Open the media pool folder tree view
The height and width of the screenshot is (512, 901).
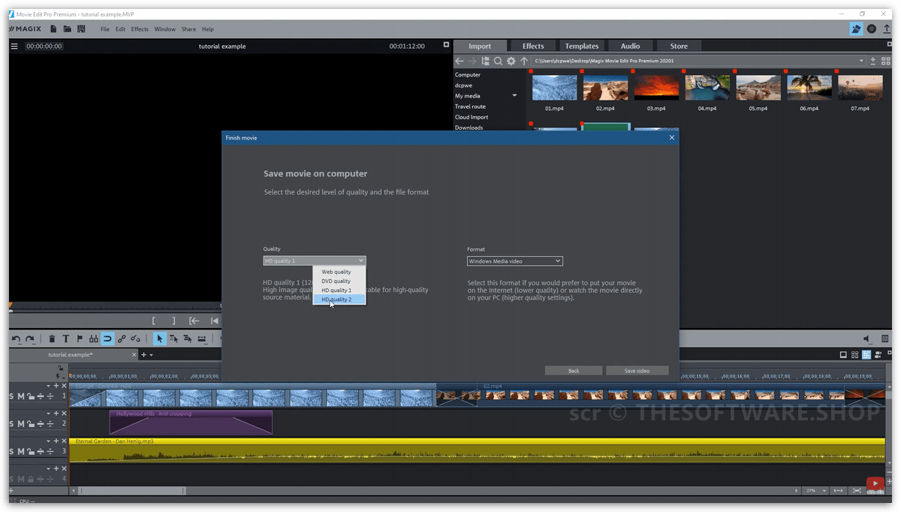pyautogui.click(x=485, y=61)
